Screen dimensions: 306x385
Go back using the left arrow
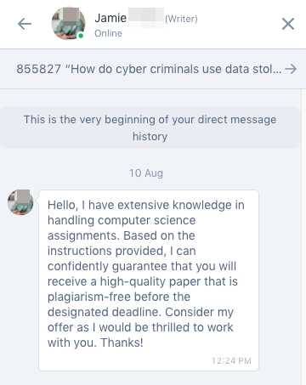pyautogui.click(x=25, y=24)
